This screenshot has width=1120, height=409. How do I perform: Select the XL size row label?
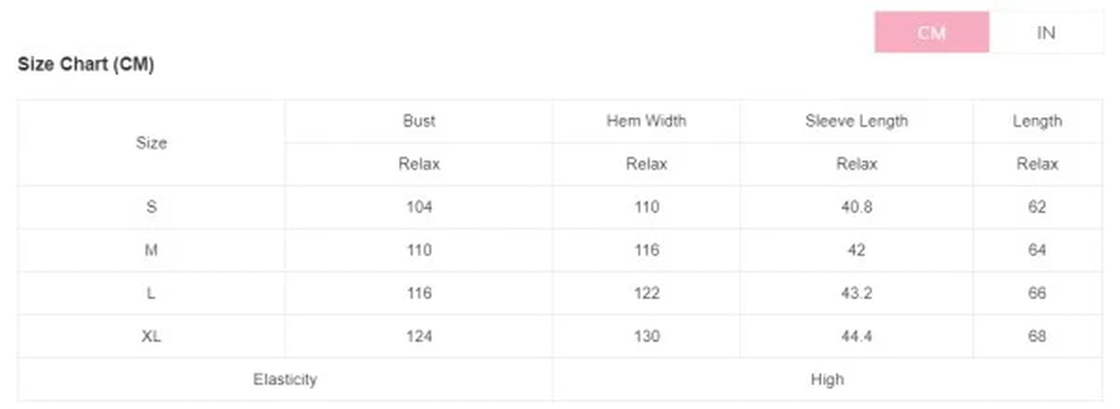[x=151, y=336]
